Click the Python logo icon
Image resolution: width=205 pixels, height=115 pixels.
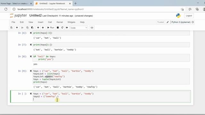point(178,16)
